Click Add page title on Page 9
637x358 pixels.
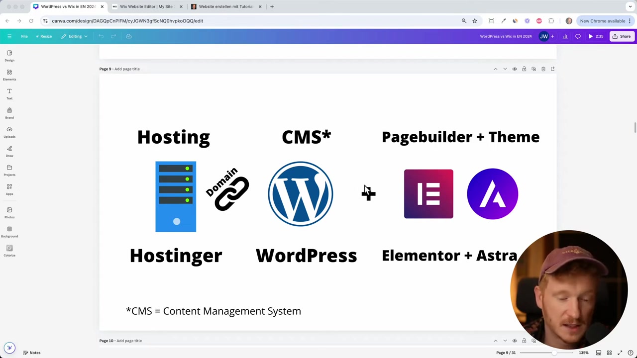(127, 69)
